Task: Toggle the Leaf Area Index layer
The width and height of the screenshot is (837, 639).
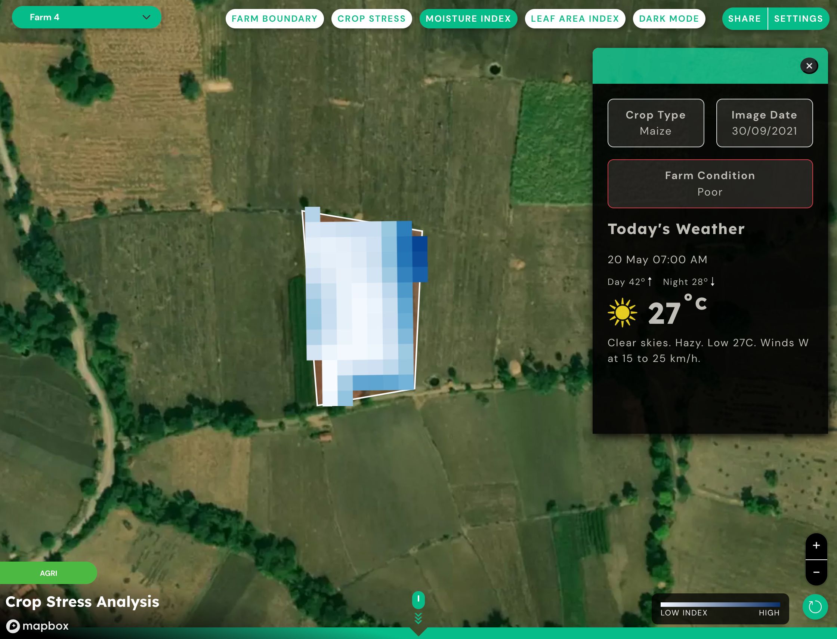Action: (575, 19)
